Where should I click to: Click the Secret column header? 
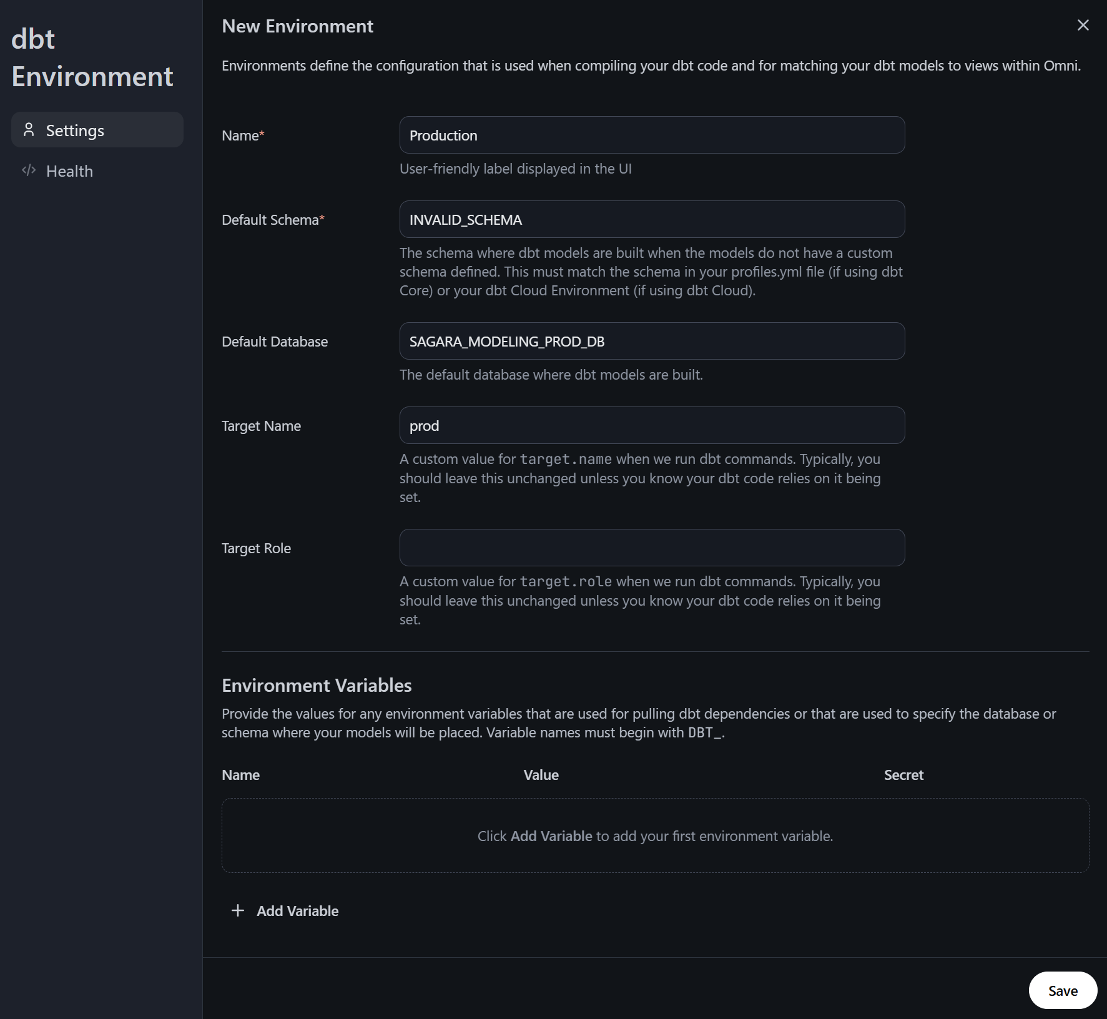903,775
